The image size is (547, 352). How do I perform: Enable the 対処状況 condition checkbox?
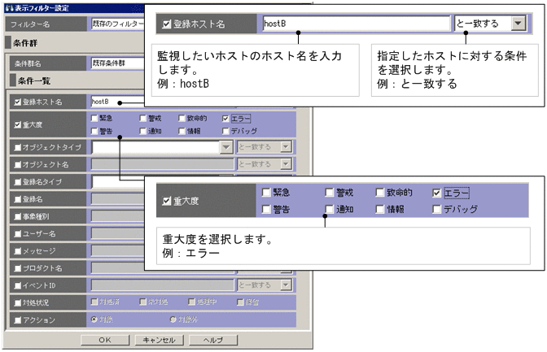17,303
